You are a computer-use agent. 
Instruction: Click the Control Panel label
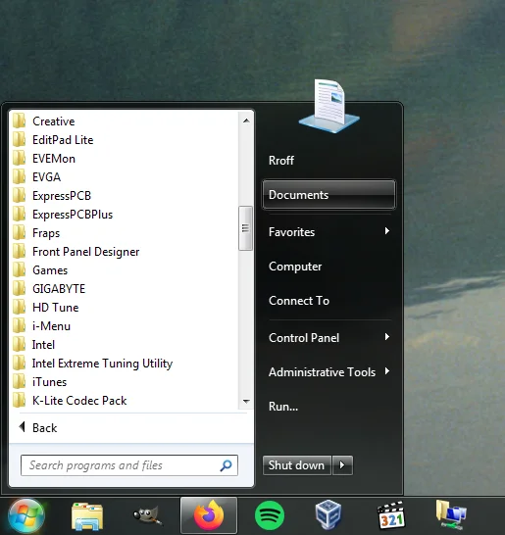click(x=304, y=338)
